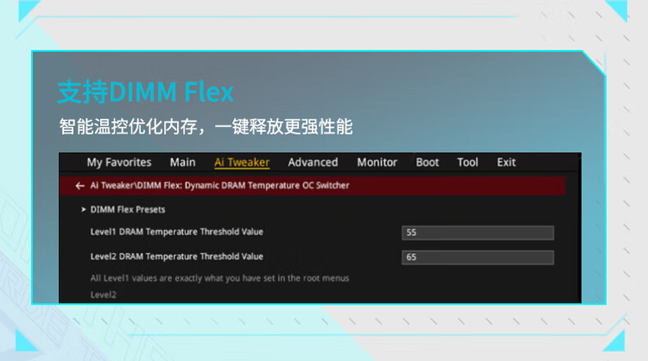
Task: Select the Ai Tweaker tab
Action: click(x=241, y=162)
